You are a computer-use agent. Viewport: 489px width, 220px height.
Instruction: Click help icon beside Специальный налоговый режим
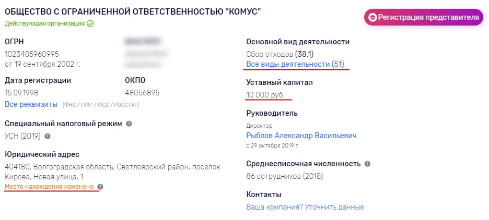tap(129, 124)
